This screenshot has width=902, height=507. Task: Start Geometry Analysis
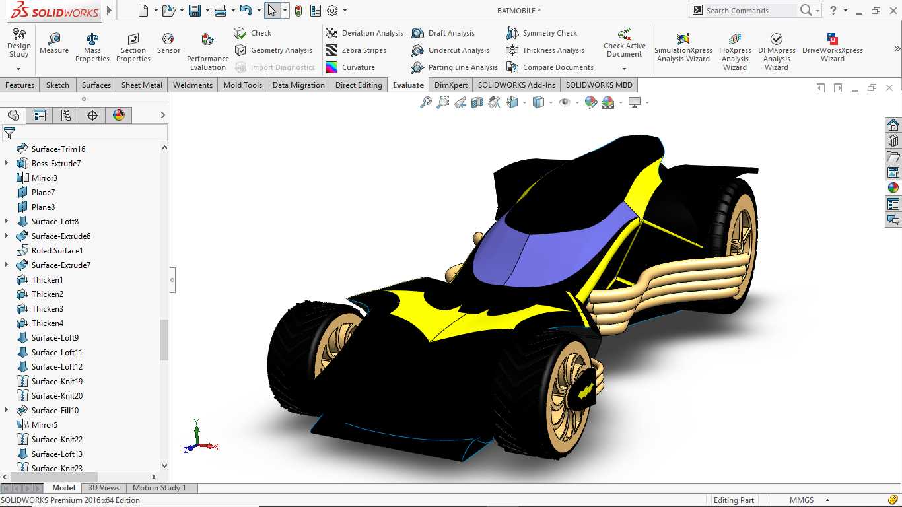click(273, 50)
